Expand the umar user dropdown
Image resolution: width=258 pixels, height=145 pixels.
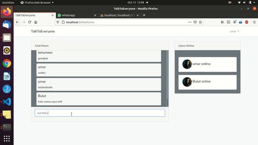[x=234, y=31]
